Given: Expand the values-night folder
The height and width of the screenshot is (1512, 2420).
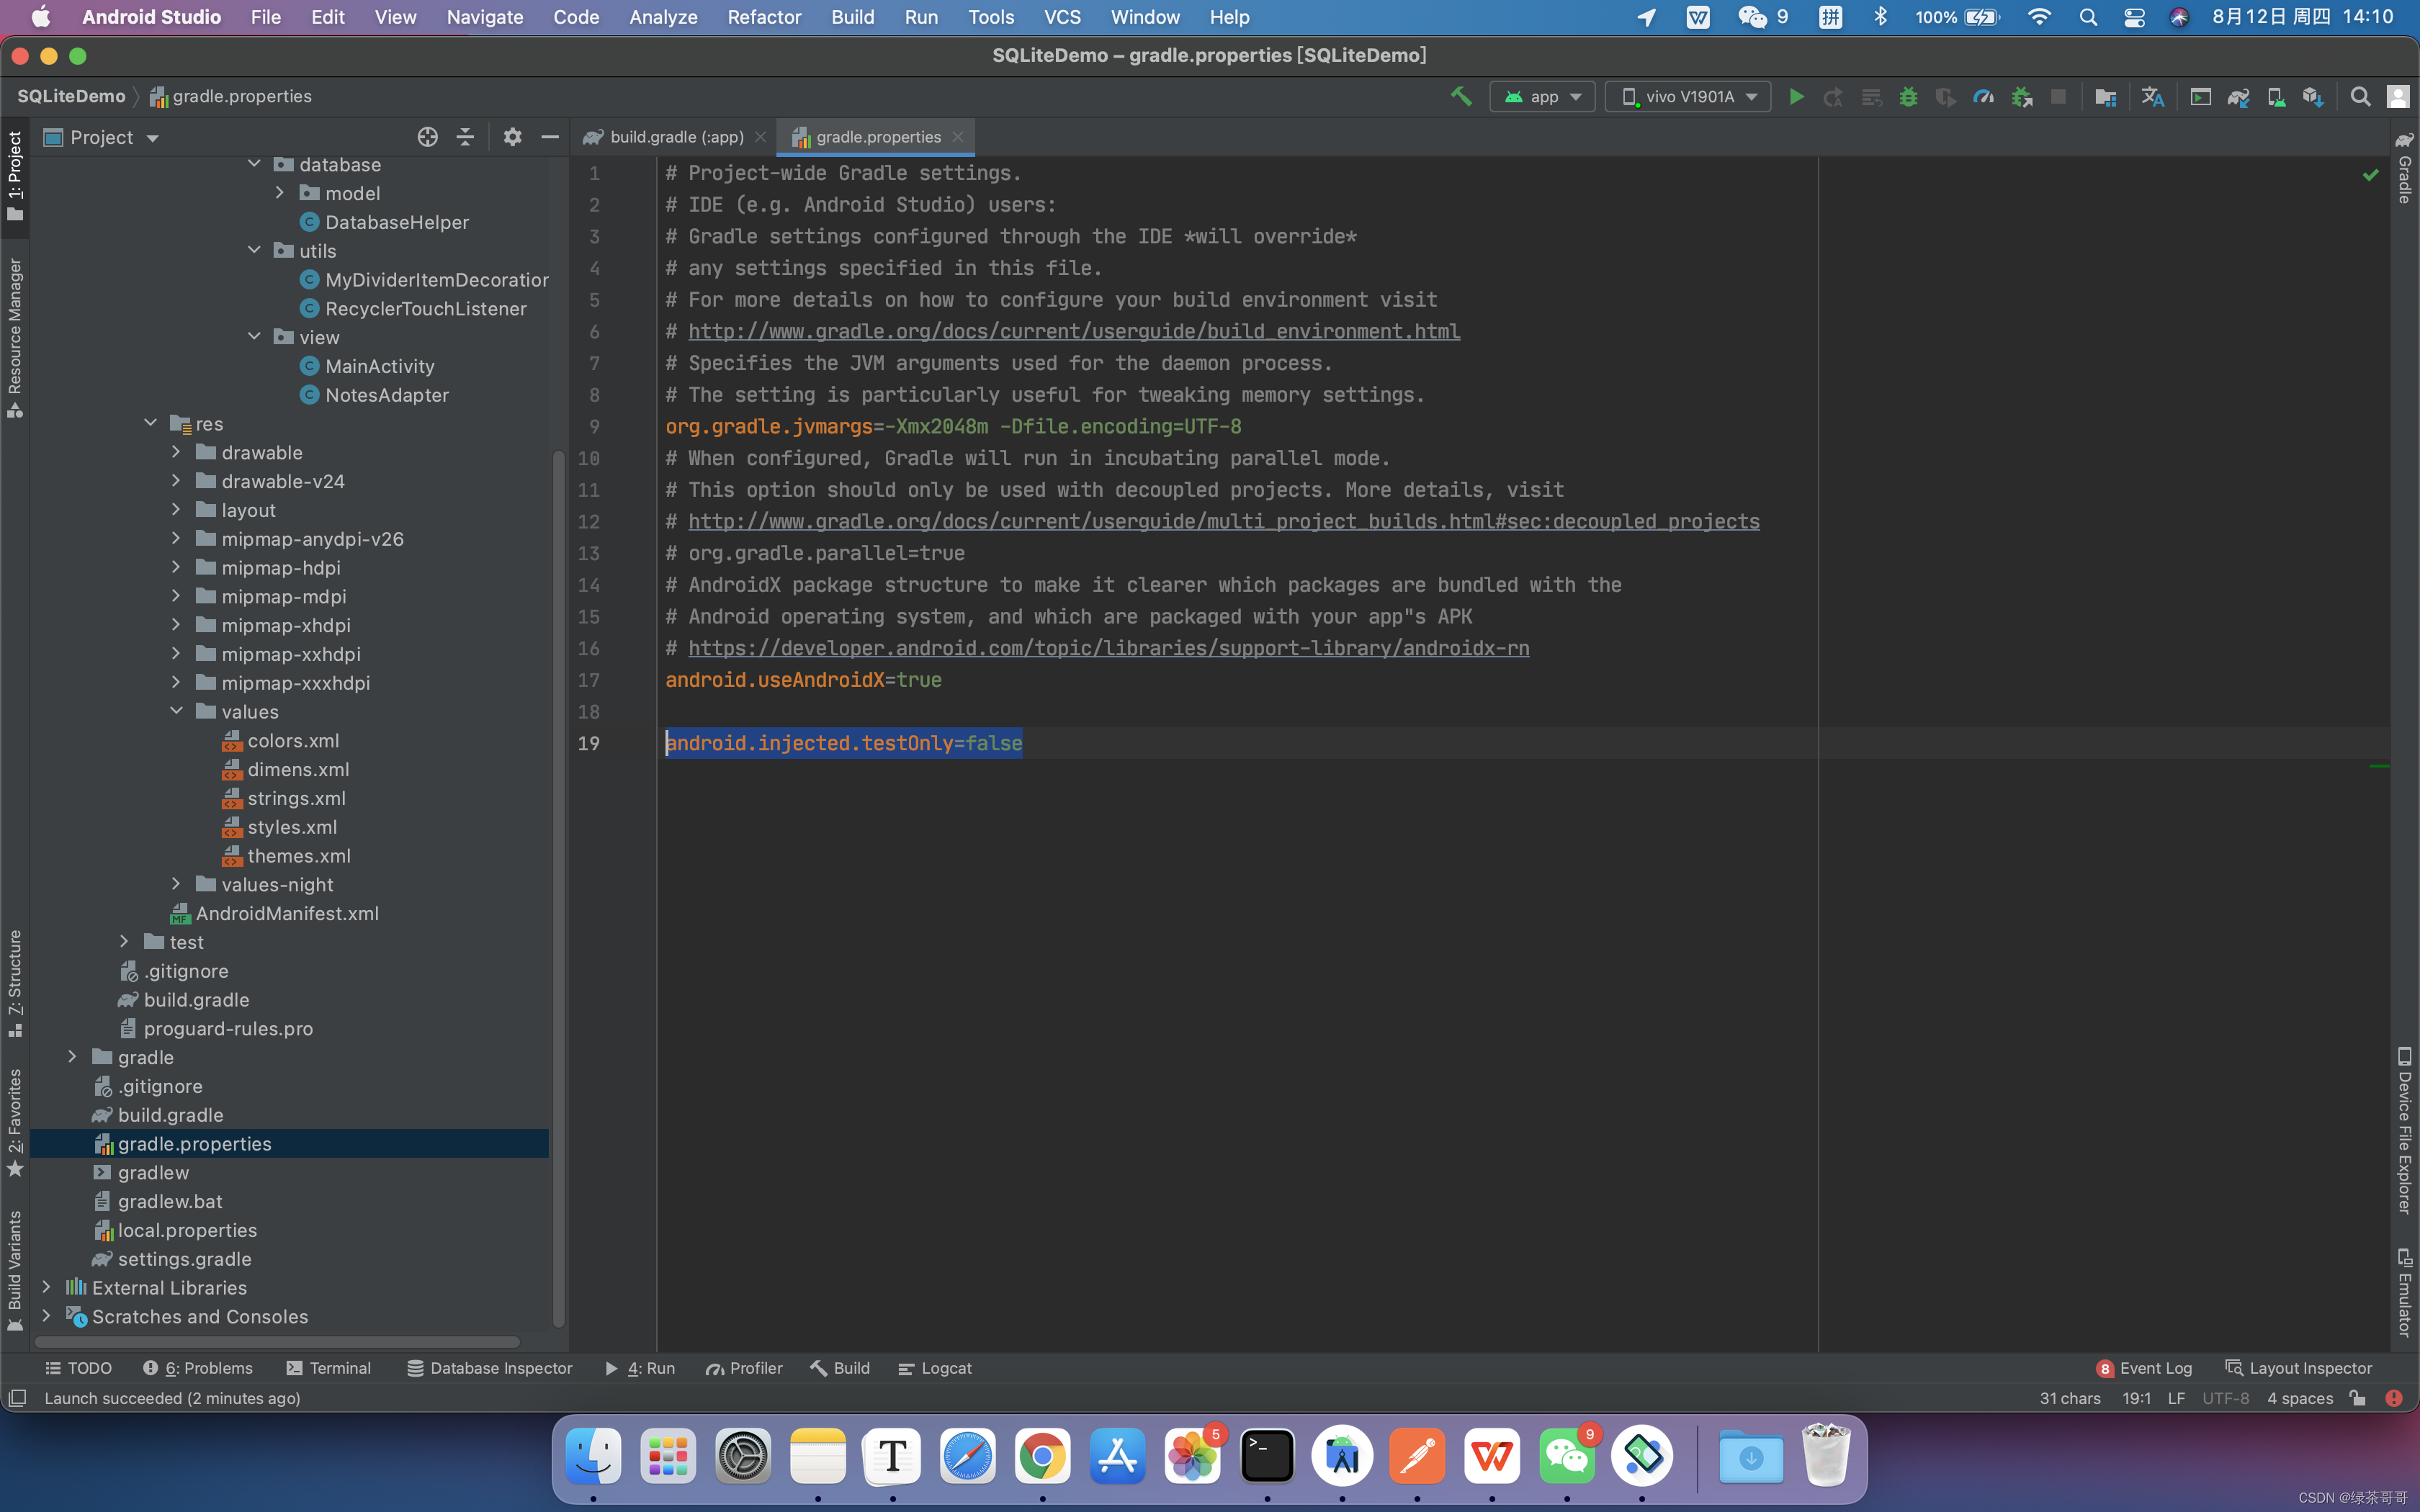Looking at the screenshot, I should [177, 884].
